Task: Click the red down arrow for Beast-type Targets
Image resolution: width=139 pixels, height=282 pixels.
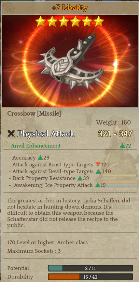Action: (98, 164)
